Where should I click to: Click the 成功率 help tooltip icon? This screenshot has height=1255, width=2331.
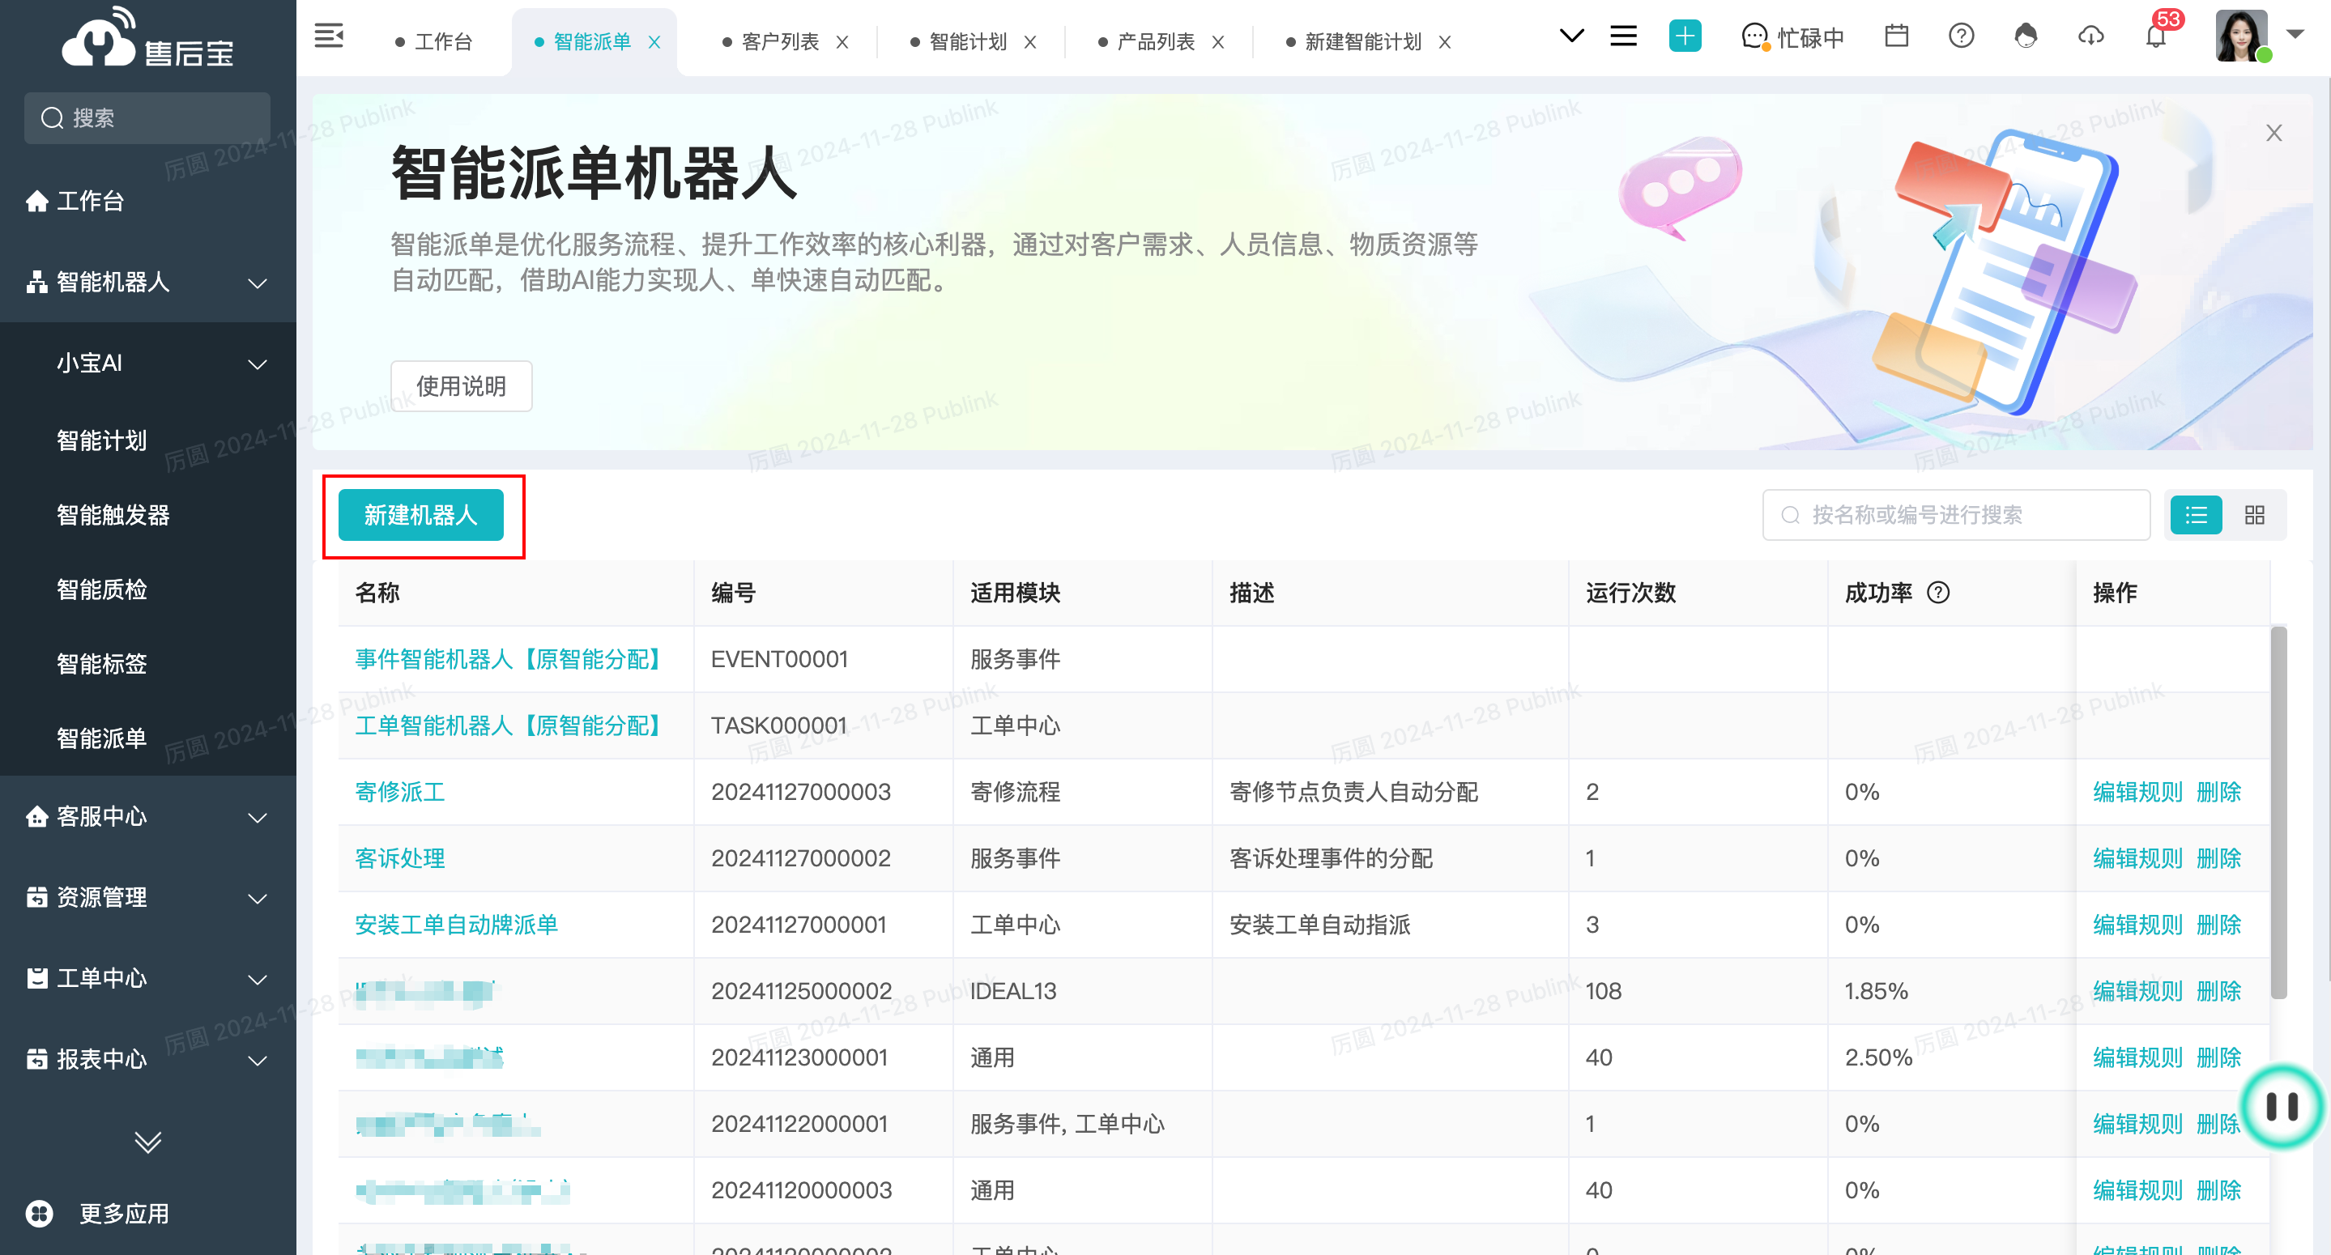pyautogui.click(x=1938, y=593)
